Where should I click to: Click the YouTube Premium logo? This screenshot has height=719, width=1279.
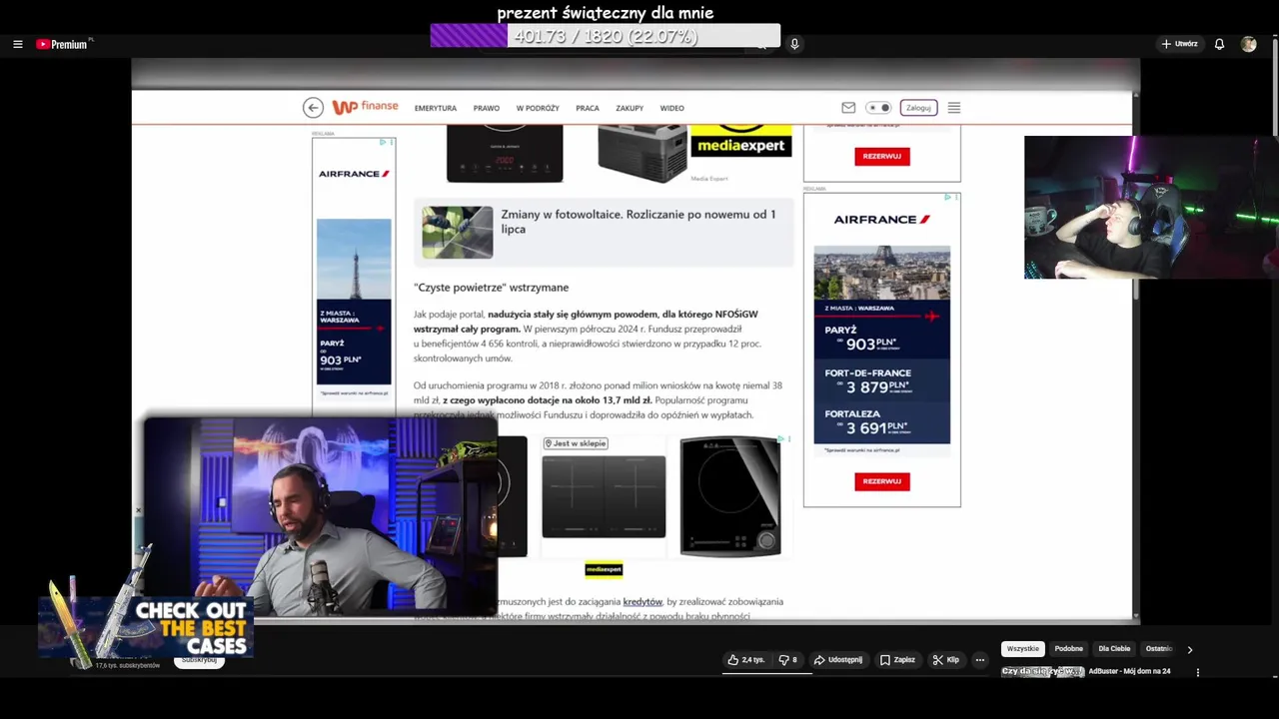tap(63, 44)
